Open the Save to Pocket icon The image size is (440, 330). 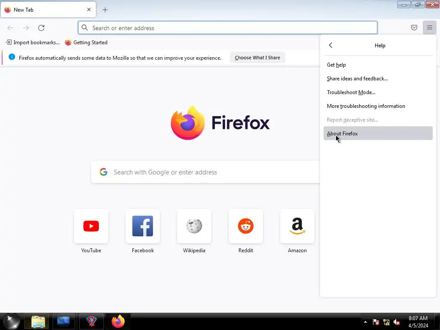414,27
